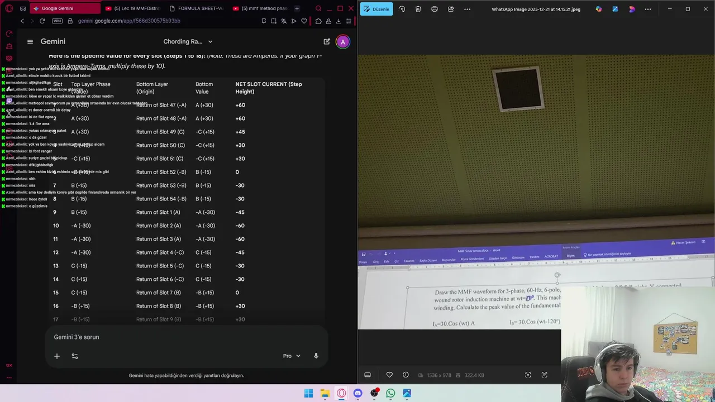The width and height of the screenshot is (715, 402).
Task: Click the 'Return of Slot 8 (B)' cell
Action: click(159, 306)
